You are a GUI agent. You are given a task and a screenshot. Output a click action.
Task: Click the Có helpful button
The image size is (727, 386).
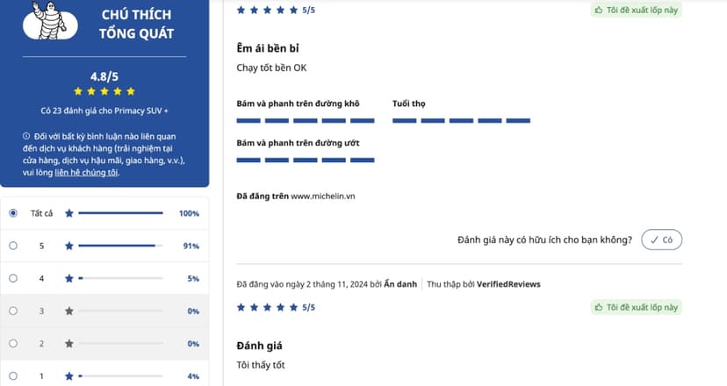point(662,239)
